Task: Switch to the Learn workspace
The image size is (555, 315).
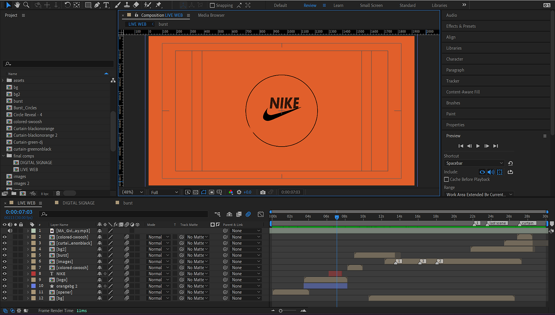Action: [x=338, y=5]
